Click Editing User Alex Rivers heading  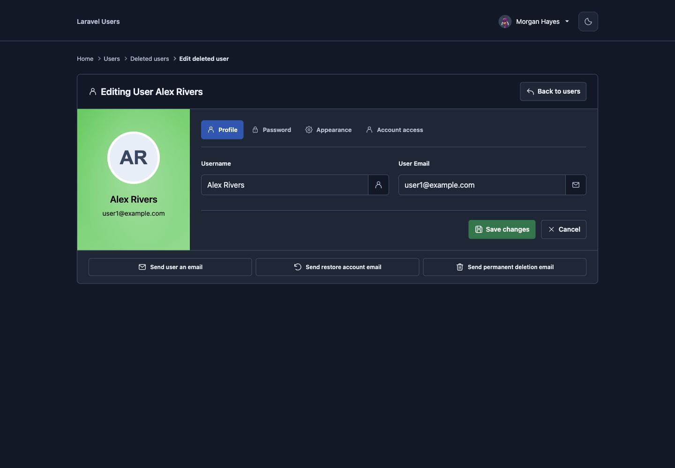click(x=151, y=92)
